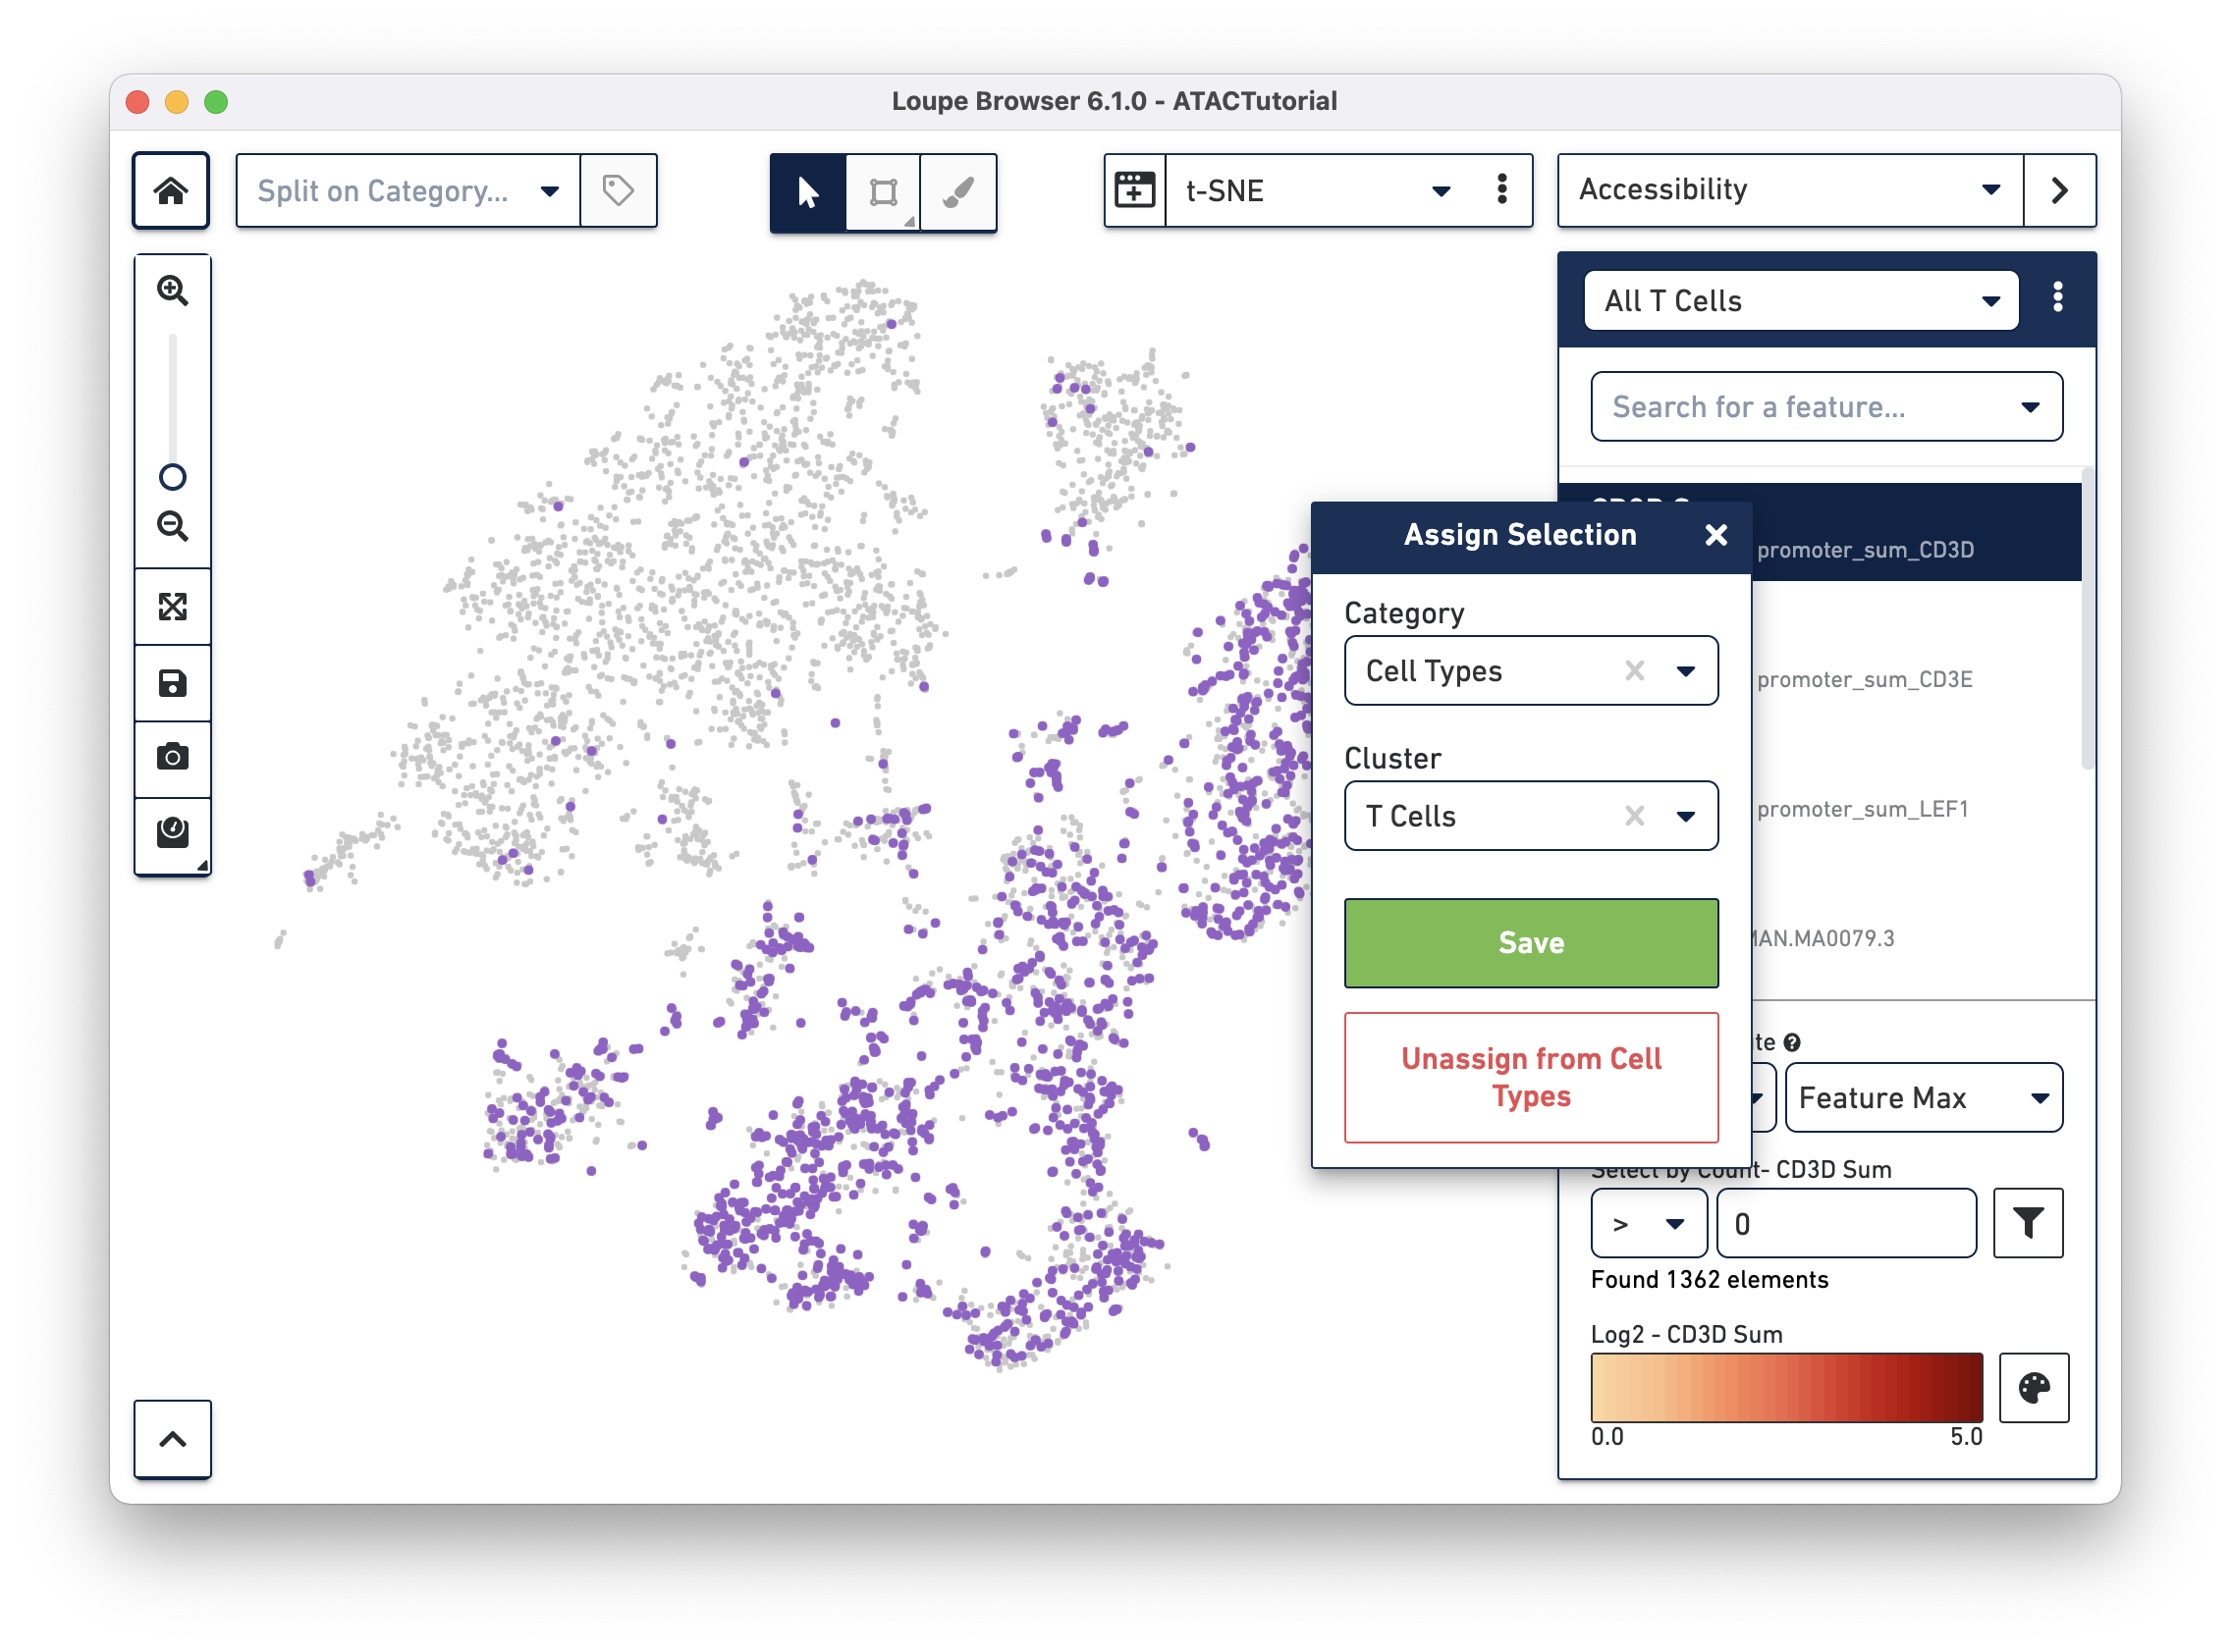The image size is (2231, 1649).
Task: Open the All T Cells list dropdown
Action: pyautogui.click(x=1801, y=300)
